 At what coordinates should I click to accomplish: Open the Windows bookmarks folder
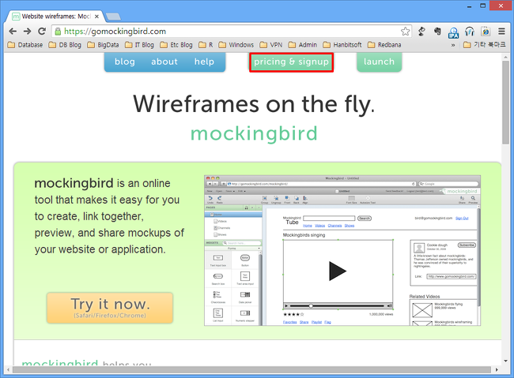pyautogui.click(x=236, y=45)
